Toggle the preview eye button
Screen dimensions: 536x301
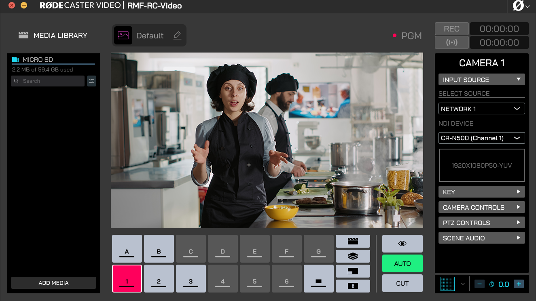(x=402, y=244)
